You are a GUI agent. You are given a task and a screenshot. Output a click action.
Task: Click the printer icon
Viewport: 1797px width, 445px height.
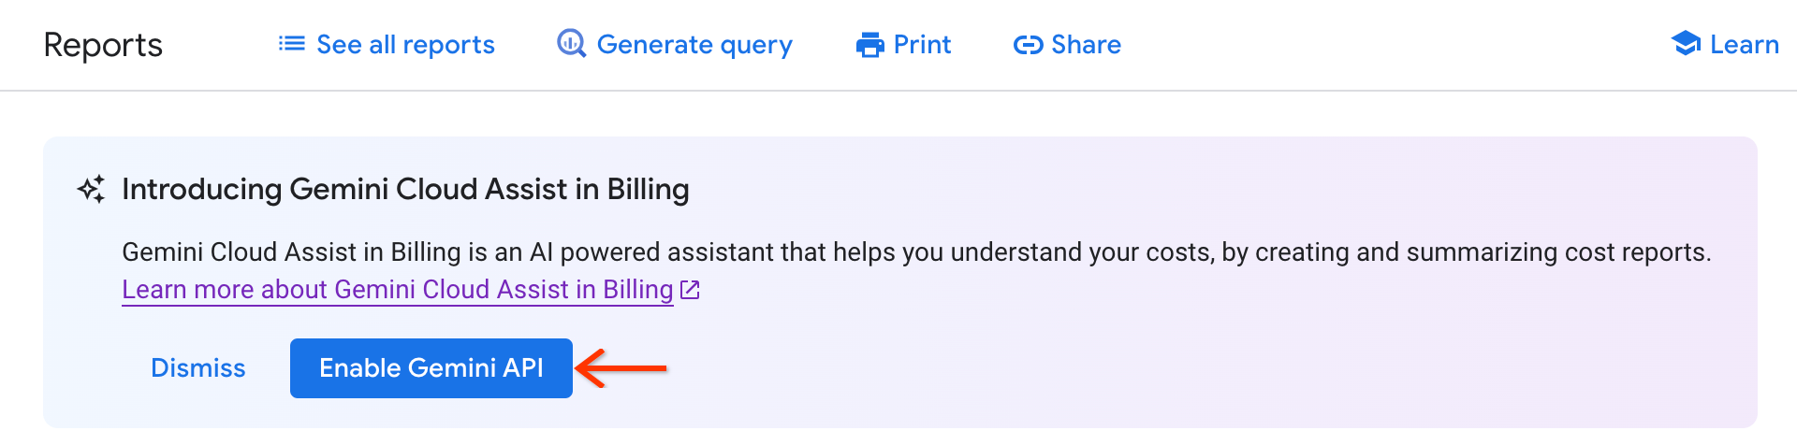coord(870,45)
